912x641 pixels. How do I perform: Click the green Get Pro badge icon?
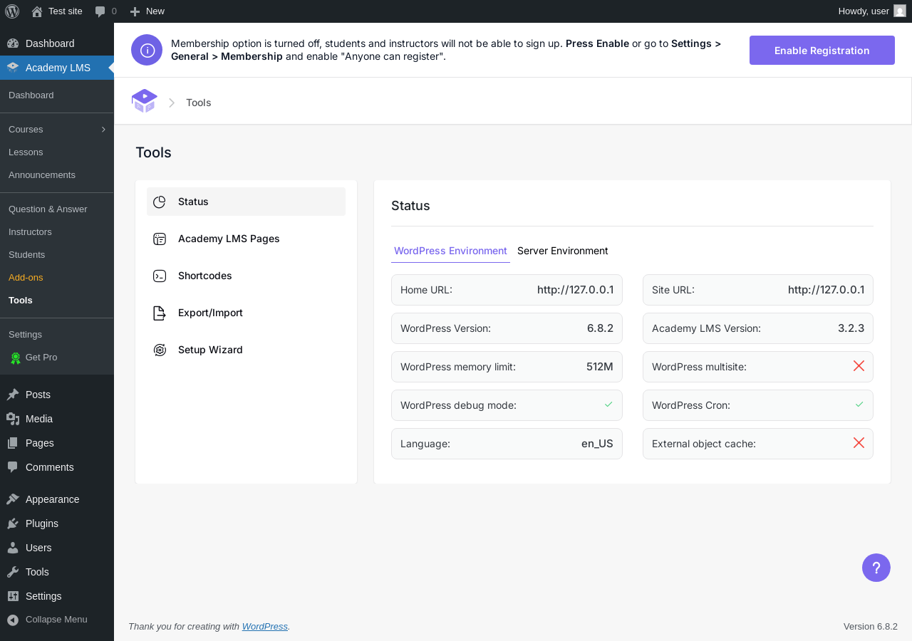click(16, 358)
